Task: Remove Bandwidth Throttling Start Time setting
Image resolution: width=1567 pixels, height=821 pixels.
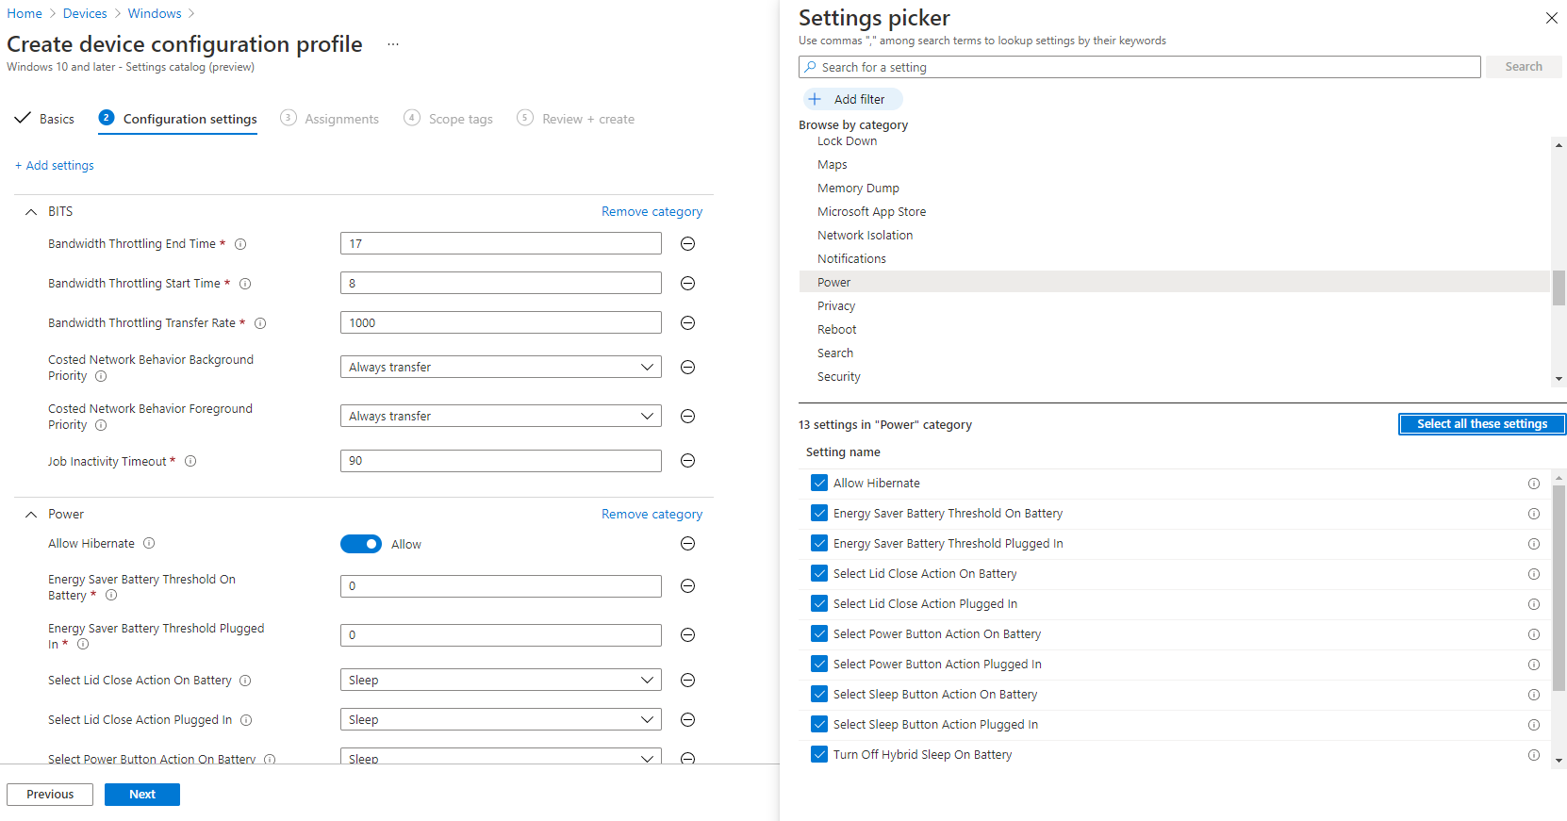Action: 688,284
